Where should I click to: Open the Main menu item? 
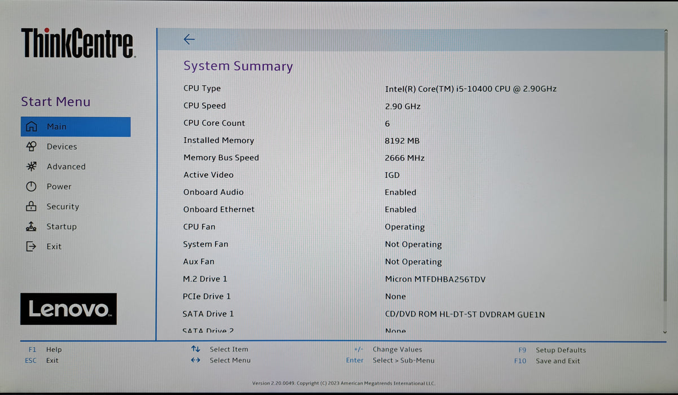point(76,126)
